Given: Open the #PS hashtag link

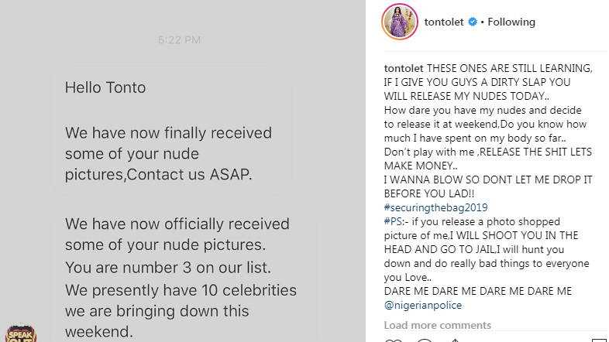Looking at the screenshot, I should pyautogui.click(x=393, y=221).
